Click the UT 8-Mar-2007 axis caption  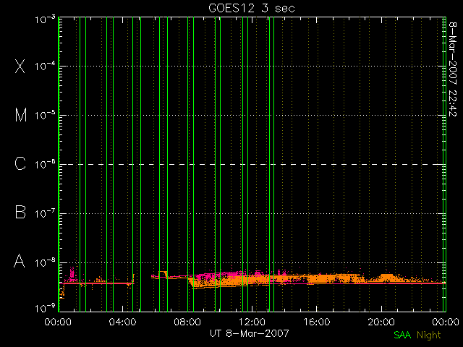[249, 333]
